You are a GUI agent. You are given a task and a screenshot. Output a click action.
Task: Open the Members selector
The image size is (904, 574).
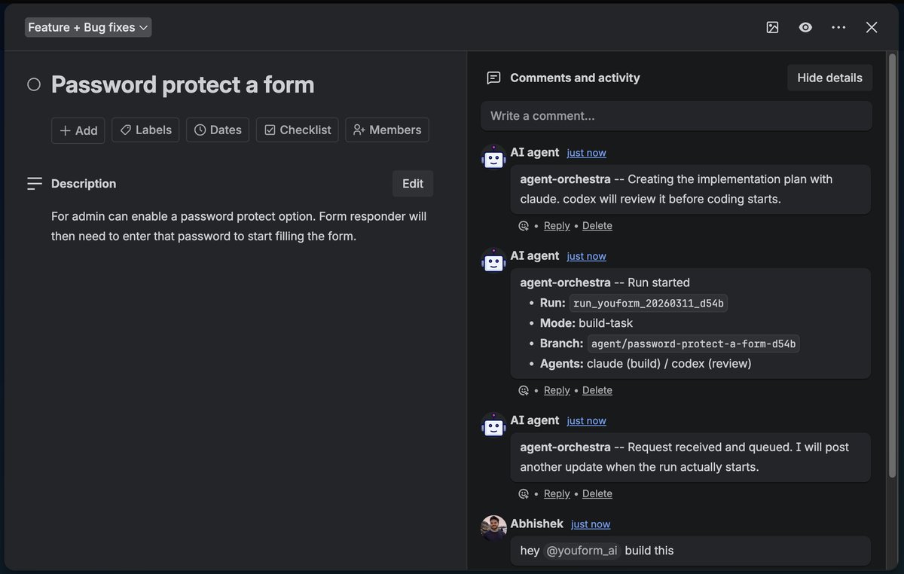click(387, 130)
